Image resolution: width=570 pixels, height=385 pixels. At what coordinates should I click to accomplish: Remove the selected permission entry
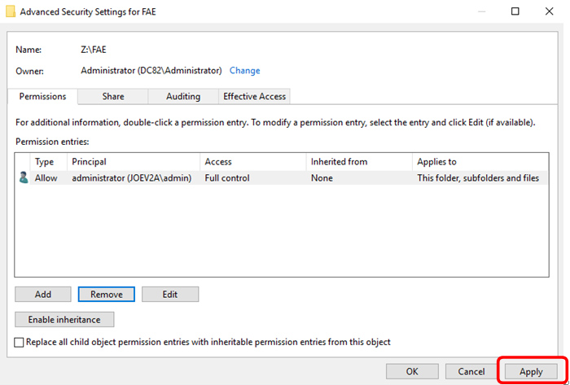[x=107, y=294]
